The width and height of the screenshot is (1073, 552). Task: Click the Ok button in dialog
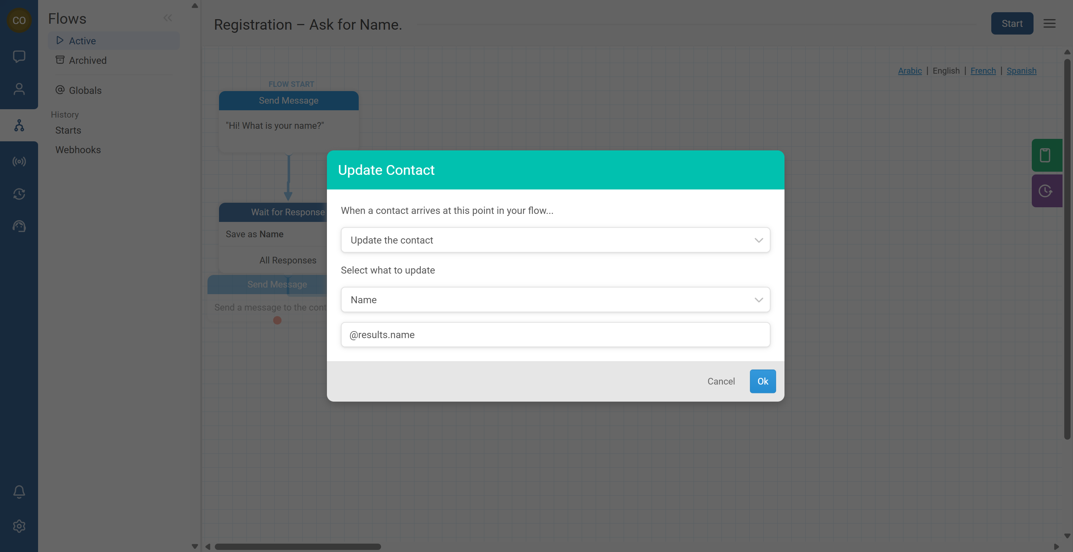(x=762, y=381)
